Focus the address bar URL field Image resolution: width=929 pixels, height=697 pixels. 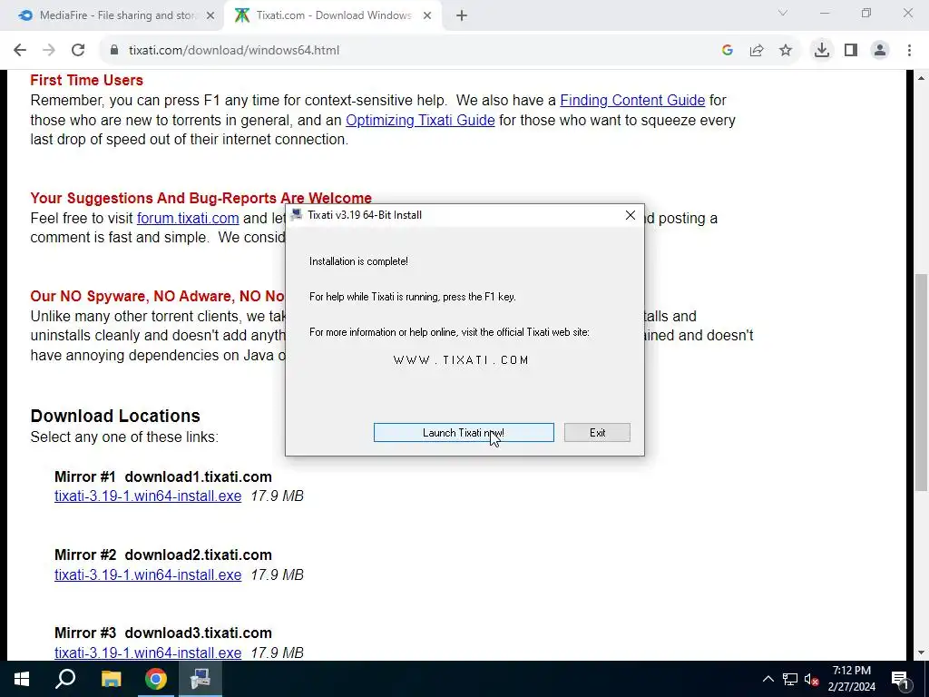pyautogui.click(x=234, y=51)
